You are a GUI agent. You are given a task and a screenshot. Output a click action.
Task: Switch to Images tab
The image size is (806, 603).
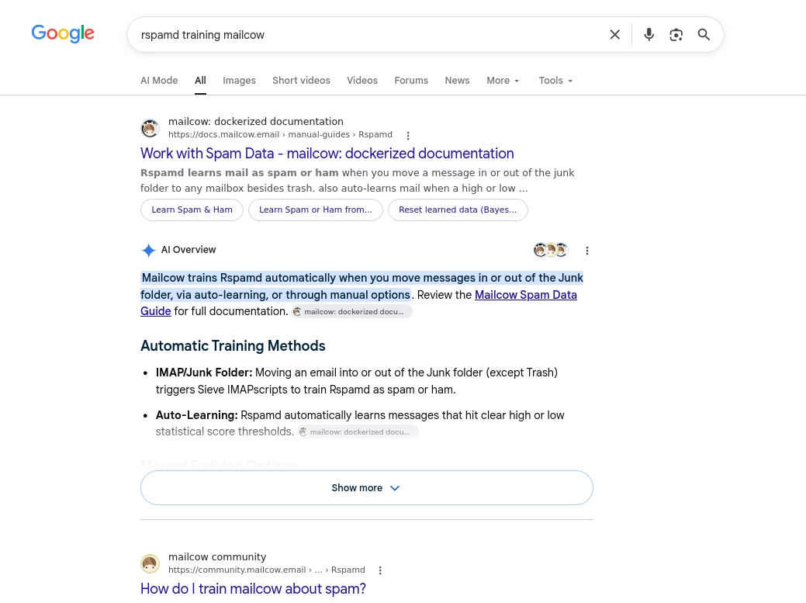pyautogui.click(x=239, y=81)
